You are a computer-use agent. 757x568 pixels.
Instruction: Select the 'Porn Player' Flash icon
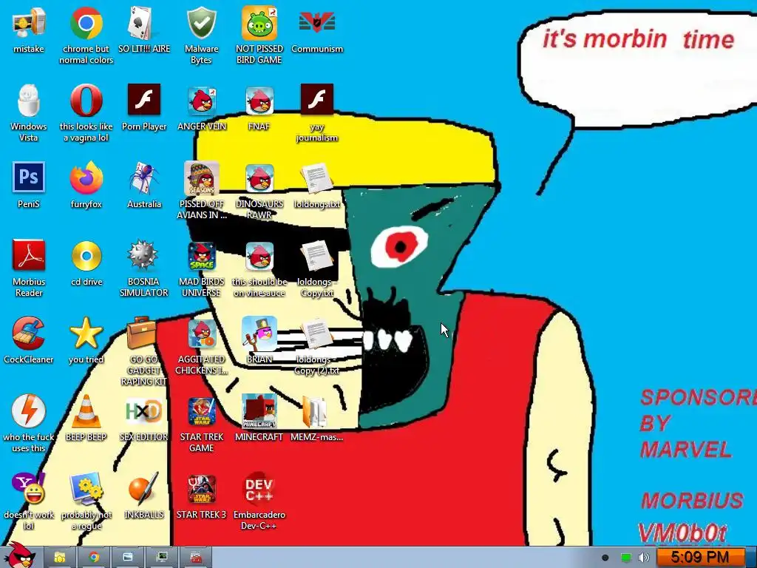(x=144, y=100)
